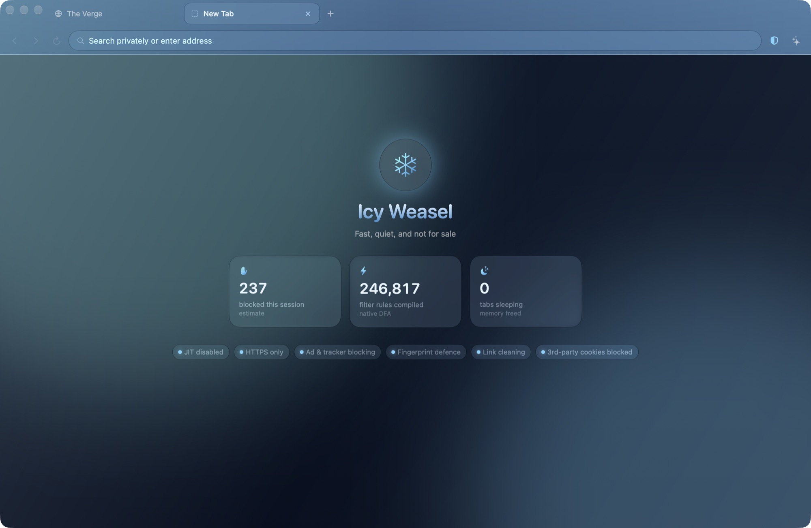Reload the page with the refresh icon
Screen dimensions: 811x528
56,41
